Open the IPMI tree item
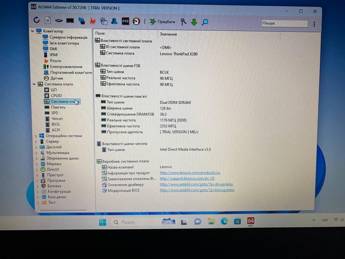Image resolution: width=345 pixels, height=259 pixels. click(54, 55)
